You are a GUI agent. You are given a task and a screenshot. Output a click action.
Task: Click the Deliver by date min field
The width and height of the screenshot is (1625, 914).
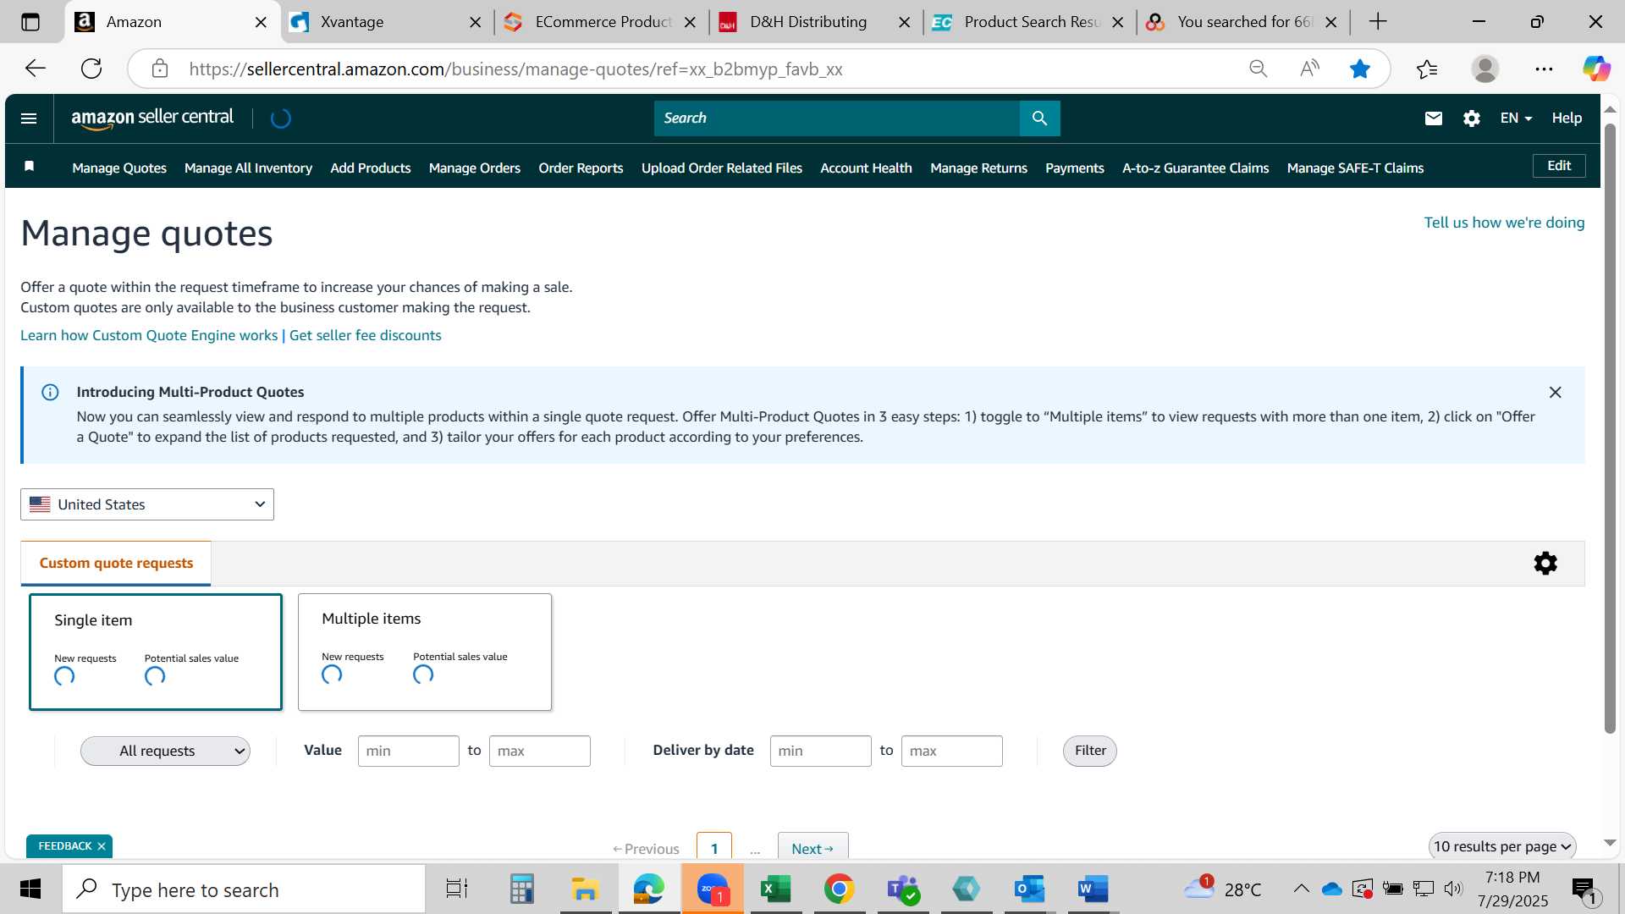pos(820,751)
